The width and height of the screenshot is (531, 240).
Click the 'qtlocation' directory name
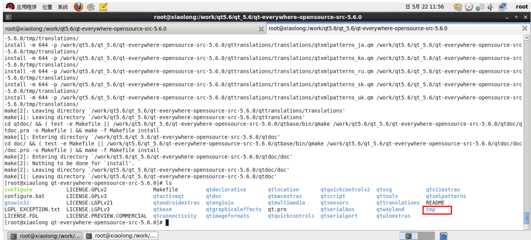coord(283,190)
